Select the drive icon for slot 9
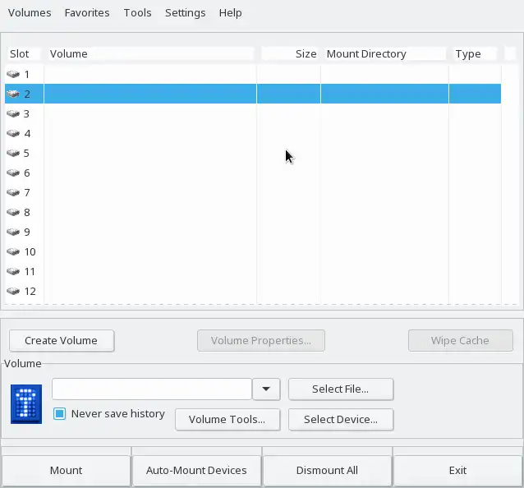Screen dimensions: 524x488 pyautogui.click(x=13, y=232)
